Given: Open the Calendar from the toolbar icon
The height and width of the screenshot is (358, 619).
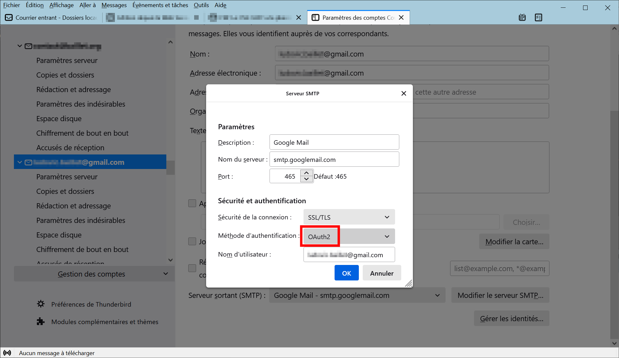Looking at the screenshot, I should click(x=522, y=17).
